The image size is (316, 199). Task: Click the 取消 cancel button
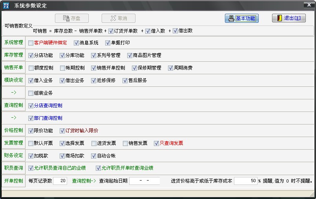pos(119,18)
